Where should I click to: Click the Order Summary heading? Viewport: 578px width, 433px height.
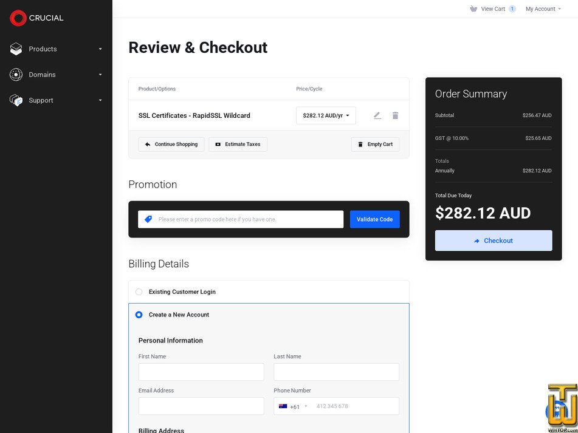coord(471,94)
